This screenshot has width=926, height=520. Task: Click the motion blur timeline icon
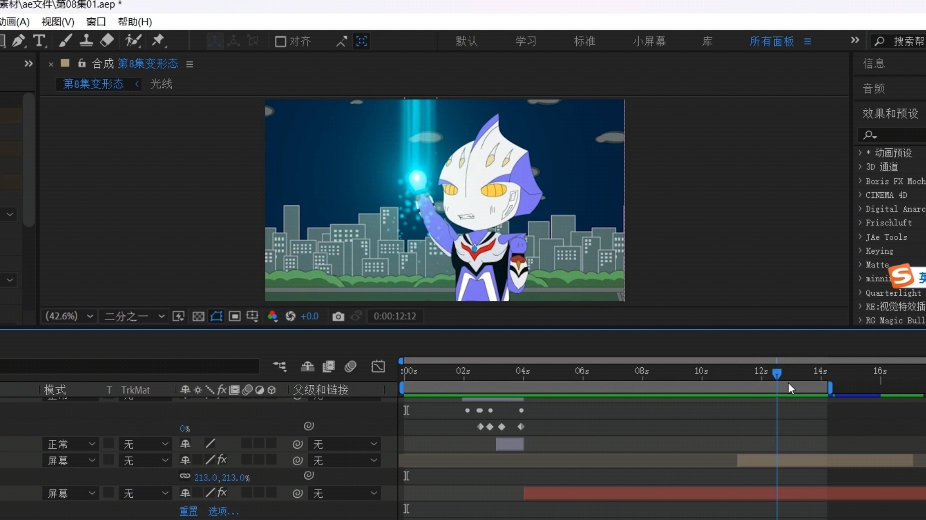click(351, 367)
